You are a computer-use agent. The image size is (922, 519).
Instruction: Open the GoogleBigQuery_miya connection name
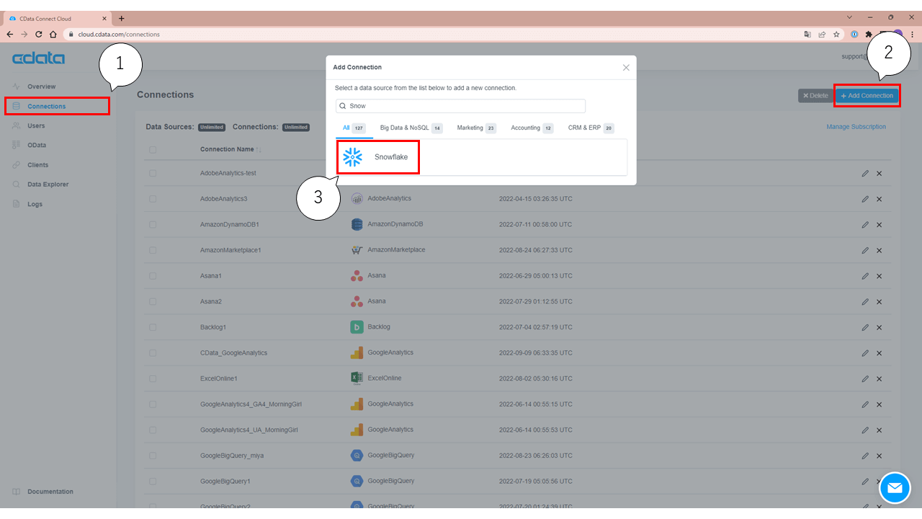231,456
